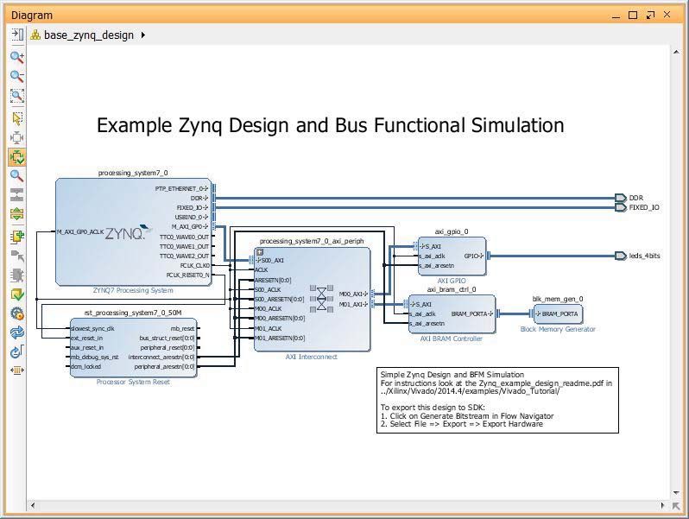Click the FCLK_RESET0_N pin label
This screenshot has width=689, height=519.
click(x=187, y=275)
